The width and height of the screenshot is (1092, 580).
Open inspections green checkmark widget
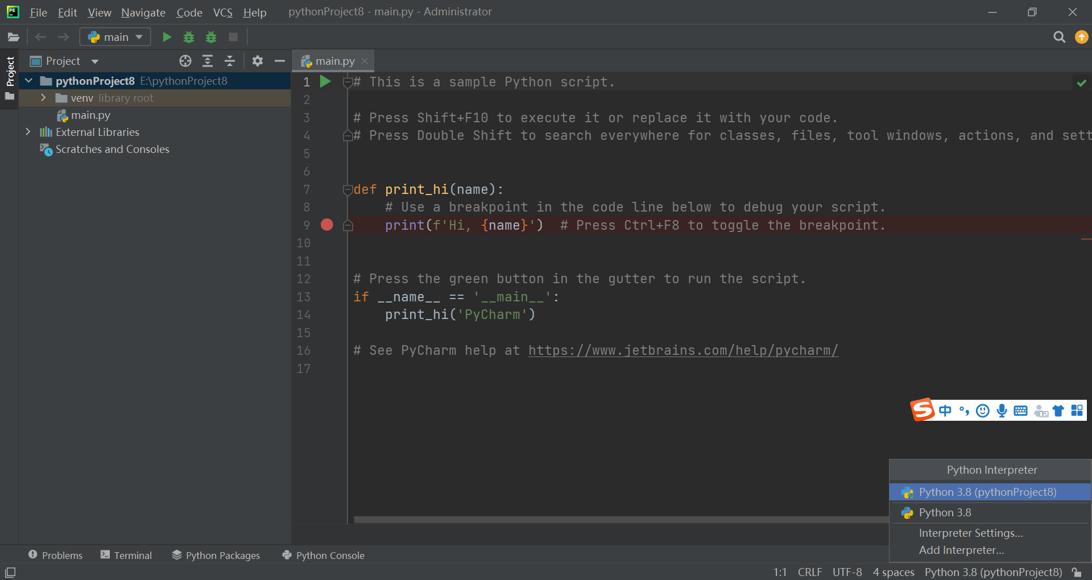point(1081,83)
